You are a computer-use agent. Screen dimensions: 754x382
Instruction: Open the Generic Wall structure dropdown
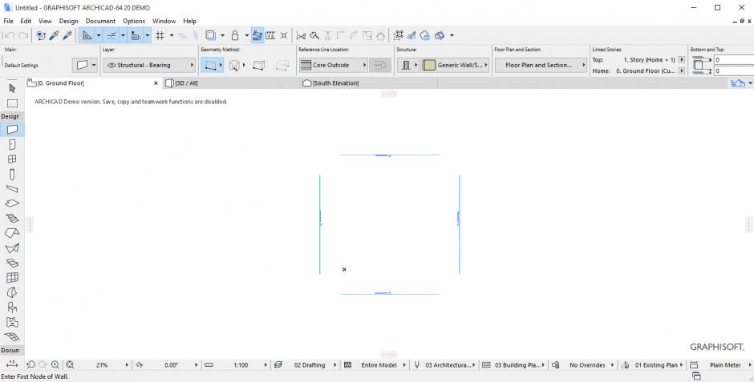[455, 65]
